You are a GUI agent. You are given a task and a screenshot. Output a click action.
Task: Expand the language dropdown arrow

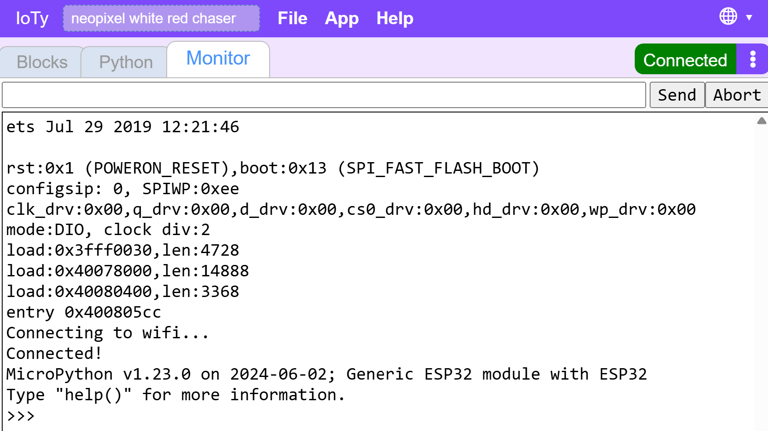(x=749, y=18)
